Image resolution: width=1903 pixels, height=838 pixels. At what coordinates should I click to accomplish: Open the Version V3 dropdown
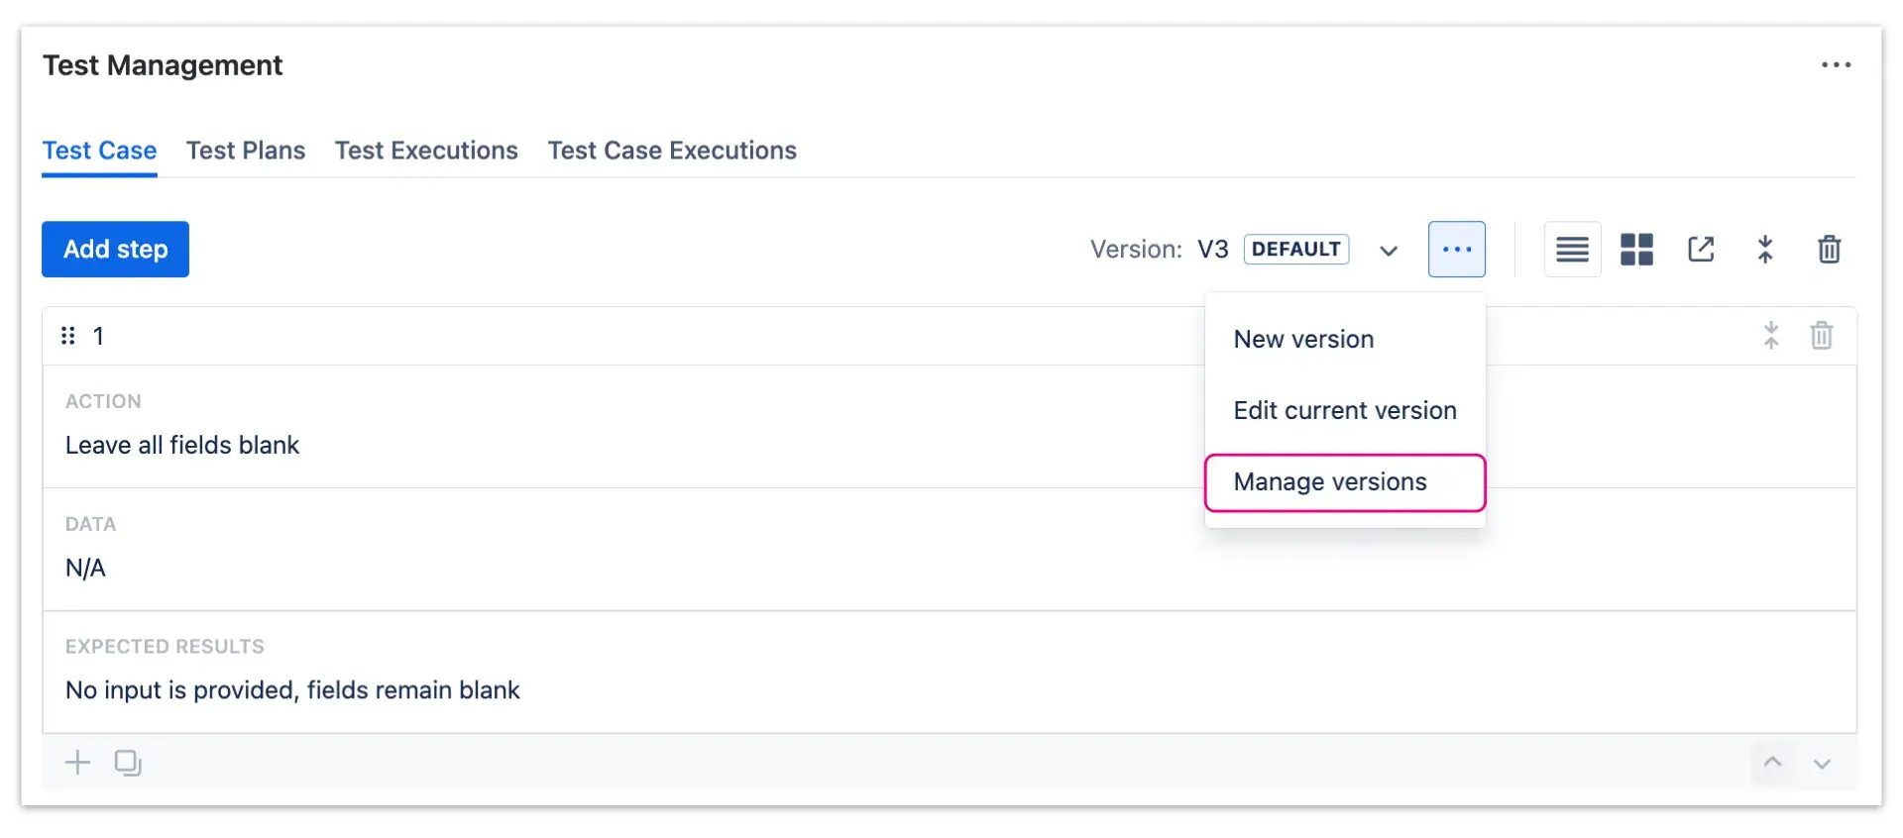[x=1388, y=250]
